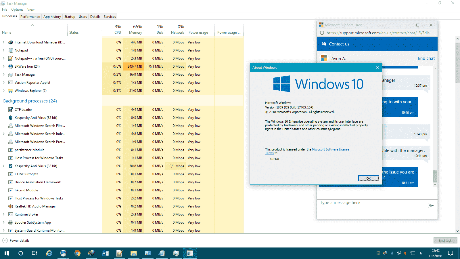The image size is (460, 259).
Task: Expand Windows Explorer (2) process group
Action: [x=3, y=91]
